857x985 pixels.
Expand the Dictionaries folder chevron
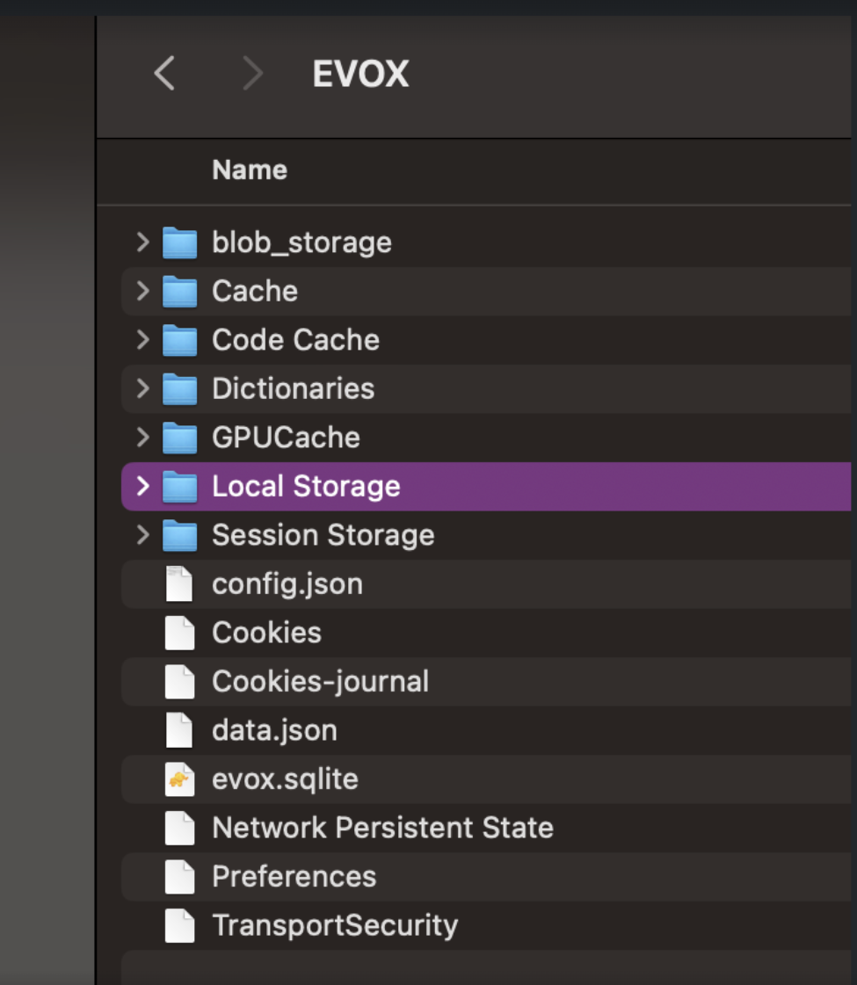(143, 388)
